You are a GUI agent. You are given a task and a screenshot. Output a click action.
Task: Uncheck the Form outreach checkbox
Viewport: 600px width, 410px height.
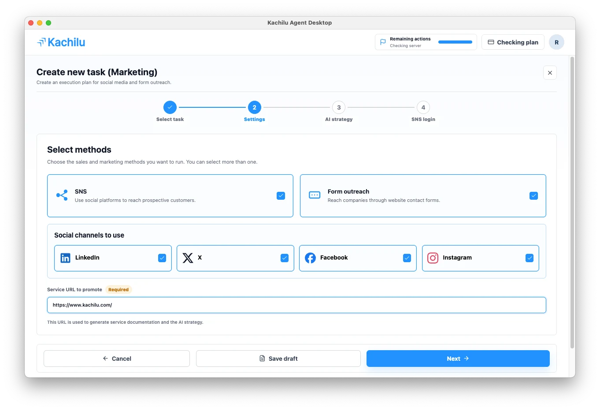click(533, 196)
